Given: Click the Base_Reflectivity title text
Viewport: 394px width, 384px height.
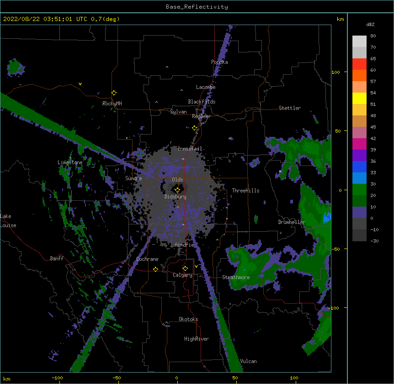Looking at the screenshot, I should click(x=197, y=7).
